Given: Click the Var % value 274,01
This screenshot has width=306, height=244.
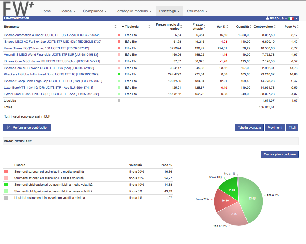Looking at the screenshot, I should coord(222,48).
